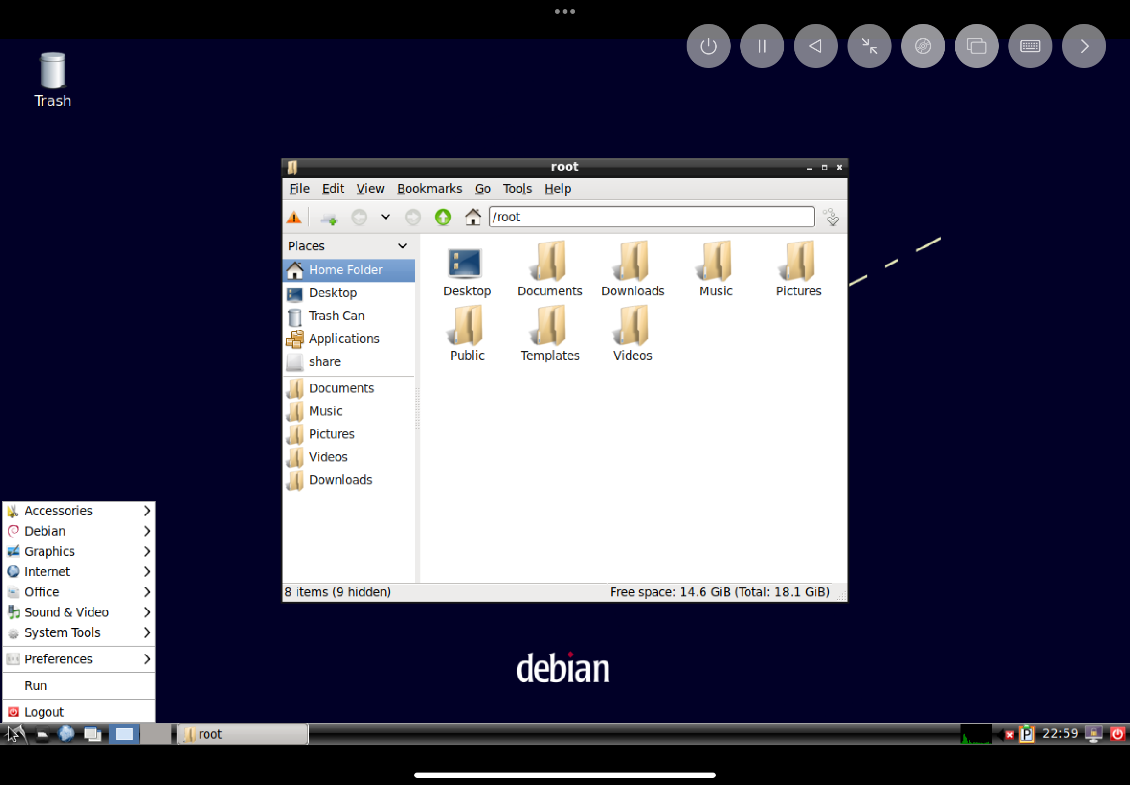This screenshot has height=785, width=1130.
Task: Click the warning triangle icon in toolbar
Action: coord(294,217)
